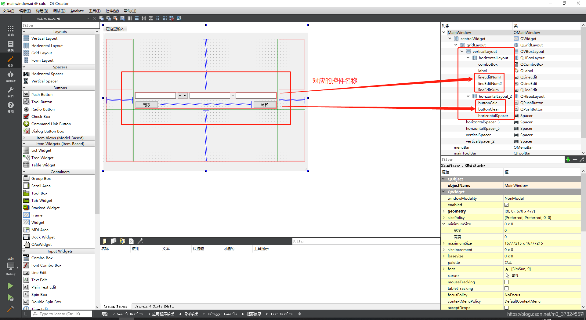Apply Lay Out Horizontally in Splitter icon
586x320 pixels.
pyautogui.click(x=144, y=18)
